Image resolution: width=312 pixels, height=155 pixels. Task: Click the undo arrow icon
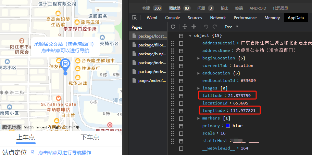tap(206, 27)
